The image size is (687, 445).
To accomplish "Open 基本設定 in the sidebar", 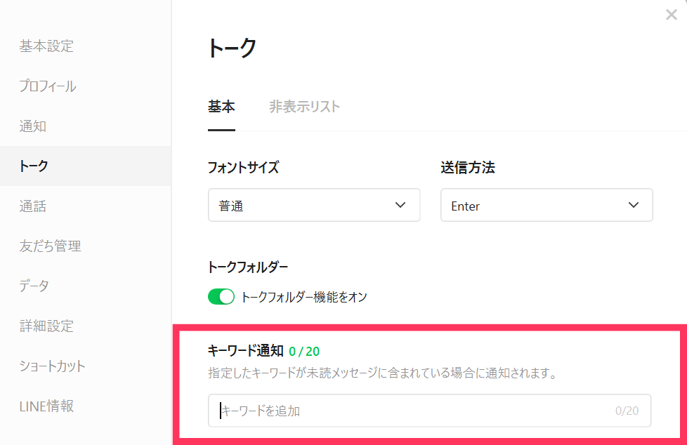I will point(46,46).
